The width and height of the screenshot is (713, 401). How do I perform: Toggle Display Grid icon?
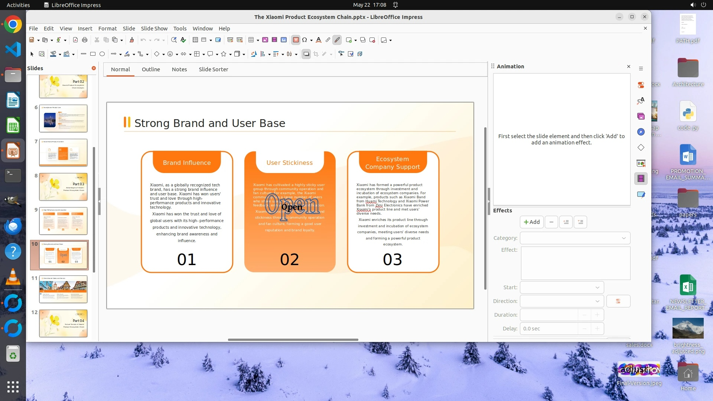point(195,40)
